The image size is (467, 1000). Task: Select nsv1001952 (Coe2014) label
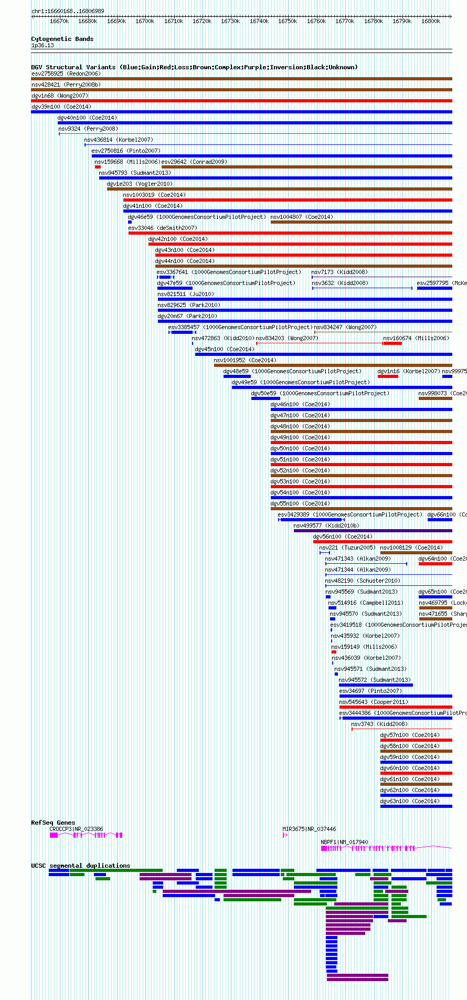(245, 360)
